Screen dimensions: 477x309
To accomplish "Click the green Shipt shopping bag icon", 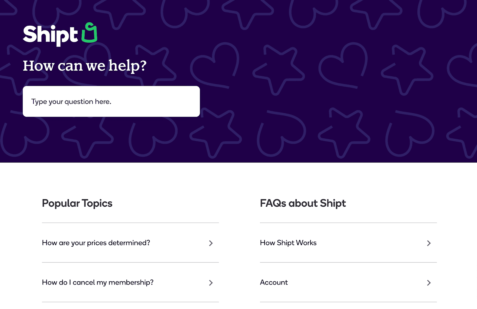I will pyautogui.click(x=89, y=33).
